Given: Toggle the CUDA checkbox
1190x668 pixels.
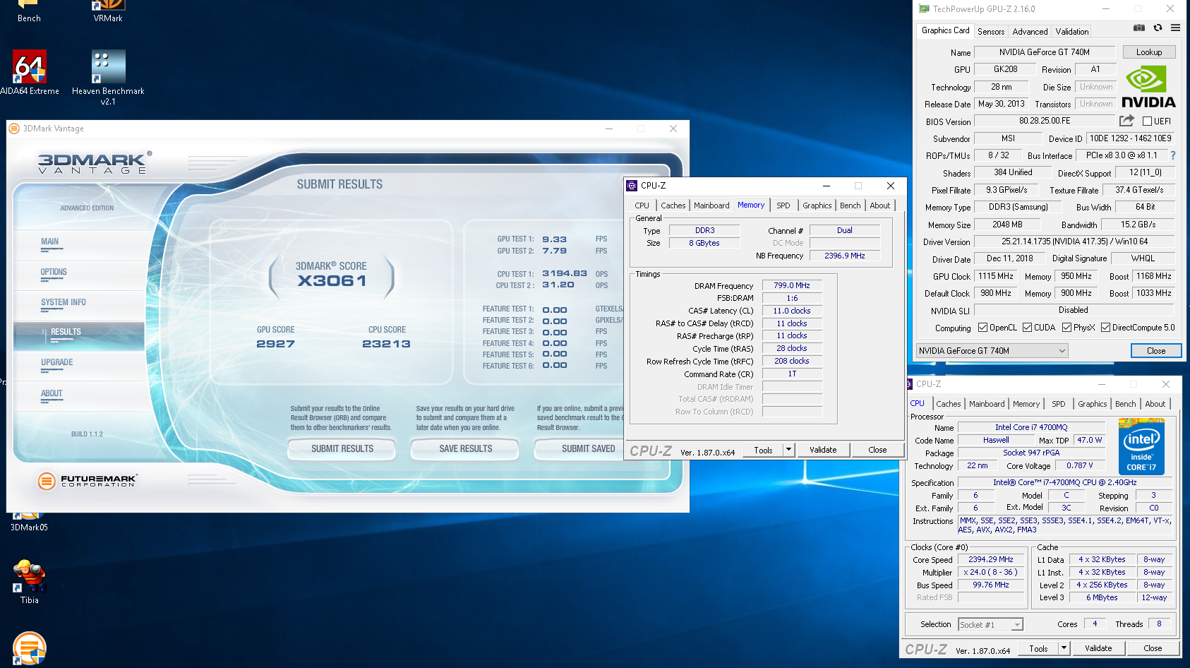Looking at the screenshot, I should click(x=1027, y=328).
